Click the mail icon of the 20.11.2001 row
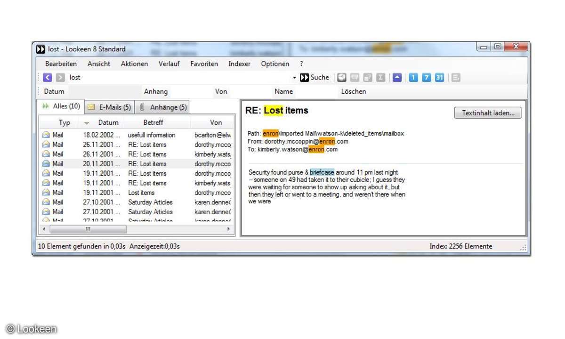 46,164
